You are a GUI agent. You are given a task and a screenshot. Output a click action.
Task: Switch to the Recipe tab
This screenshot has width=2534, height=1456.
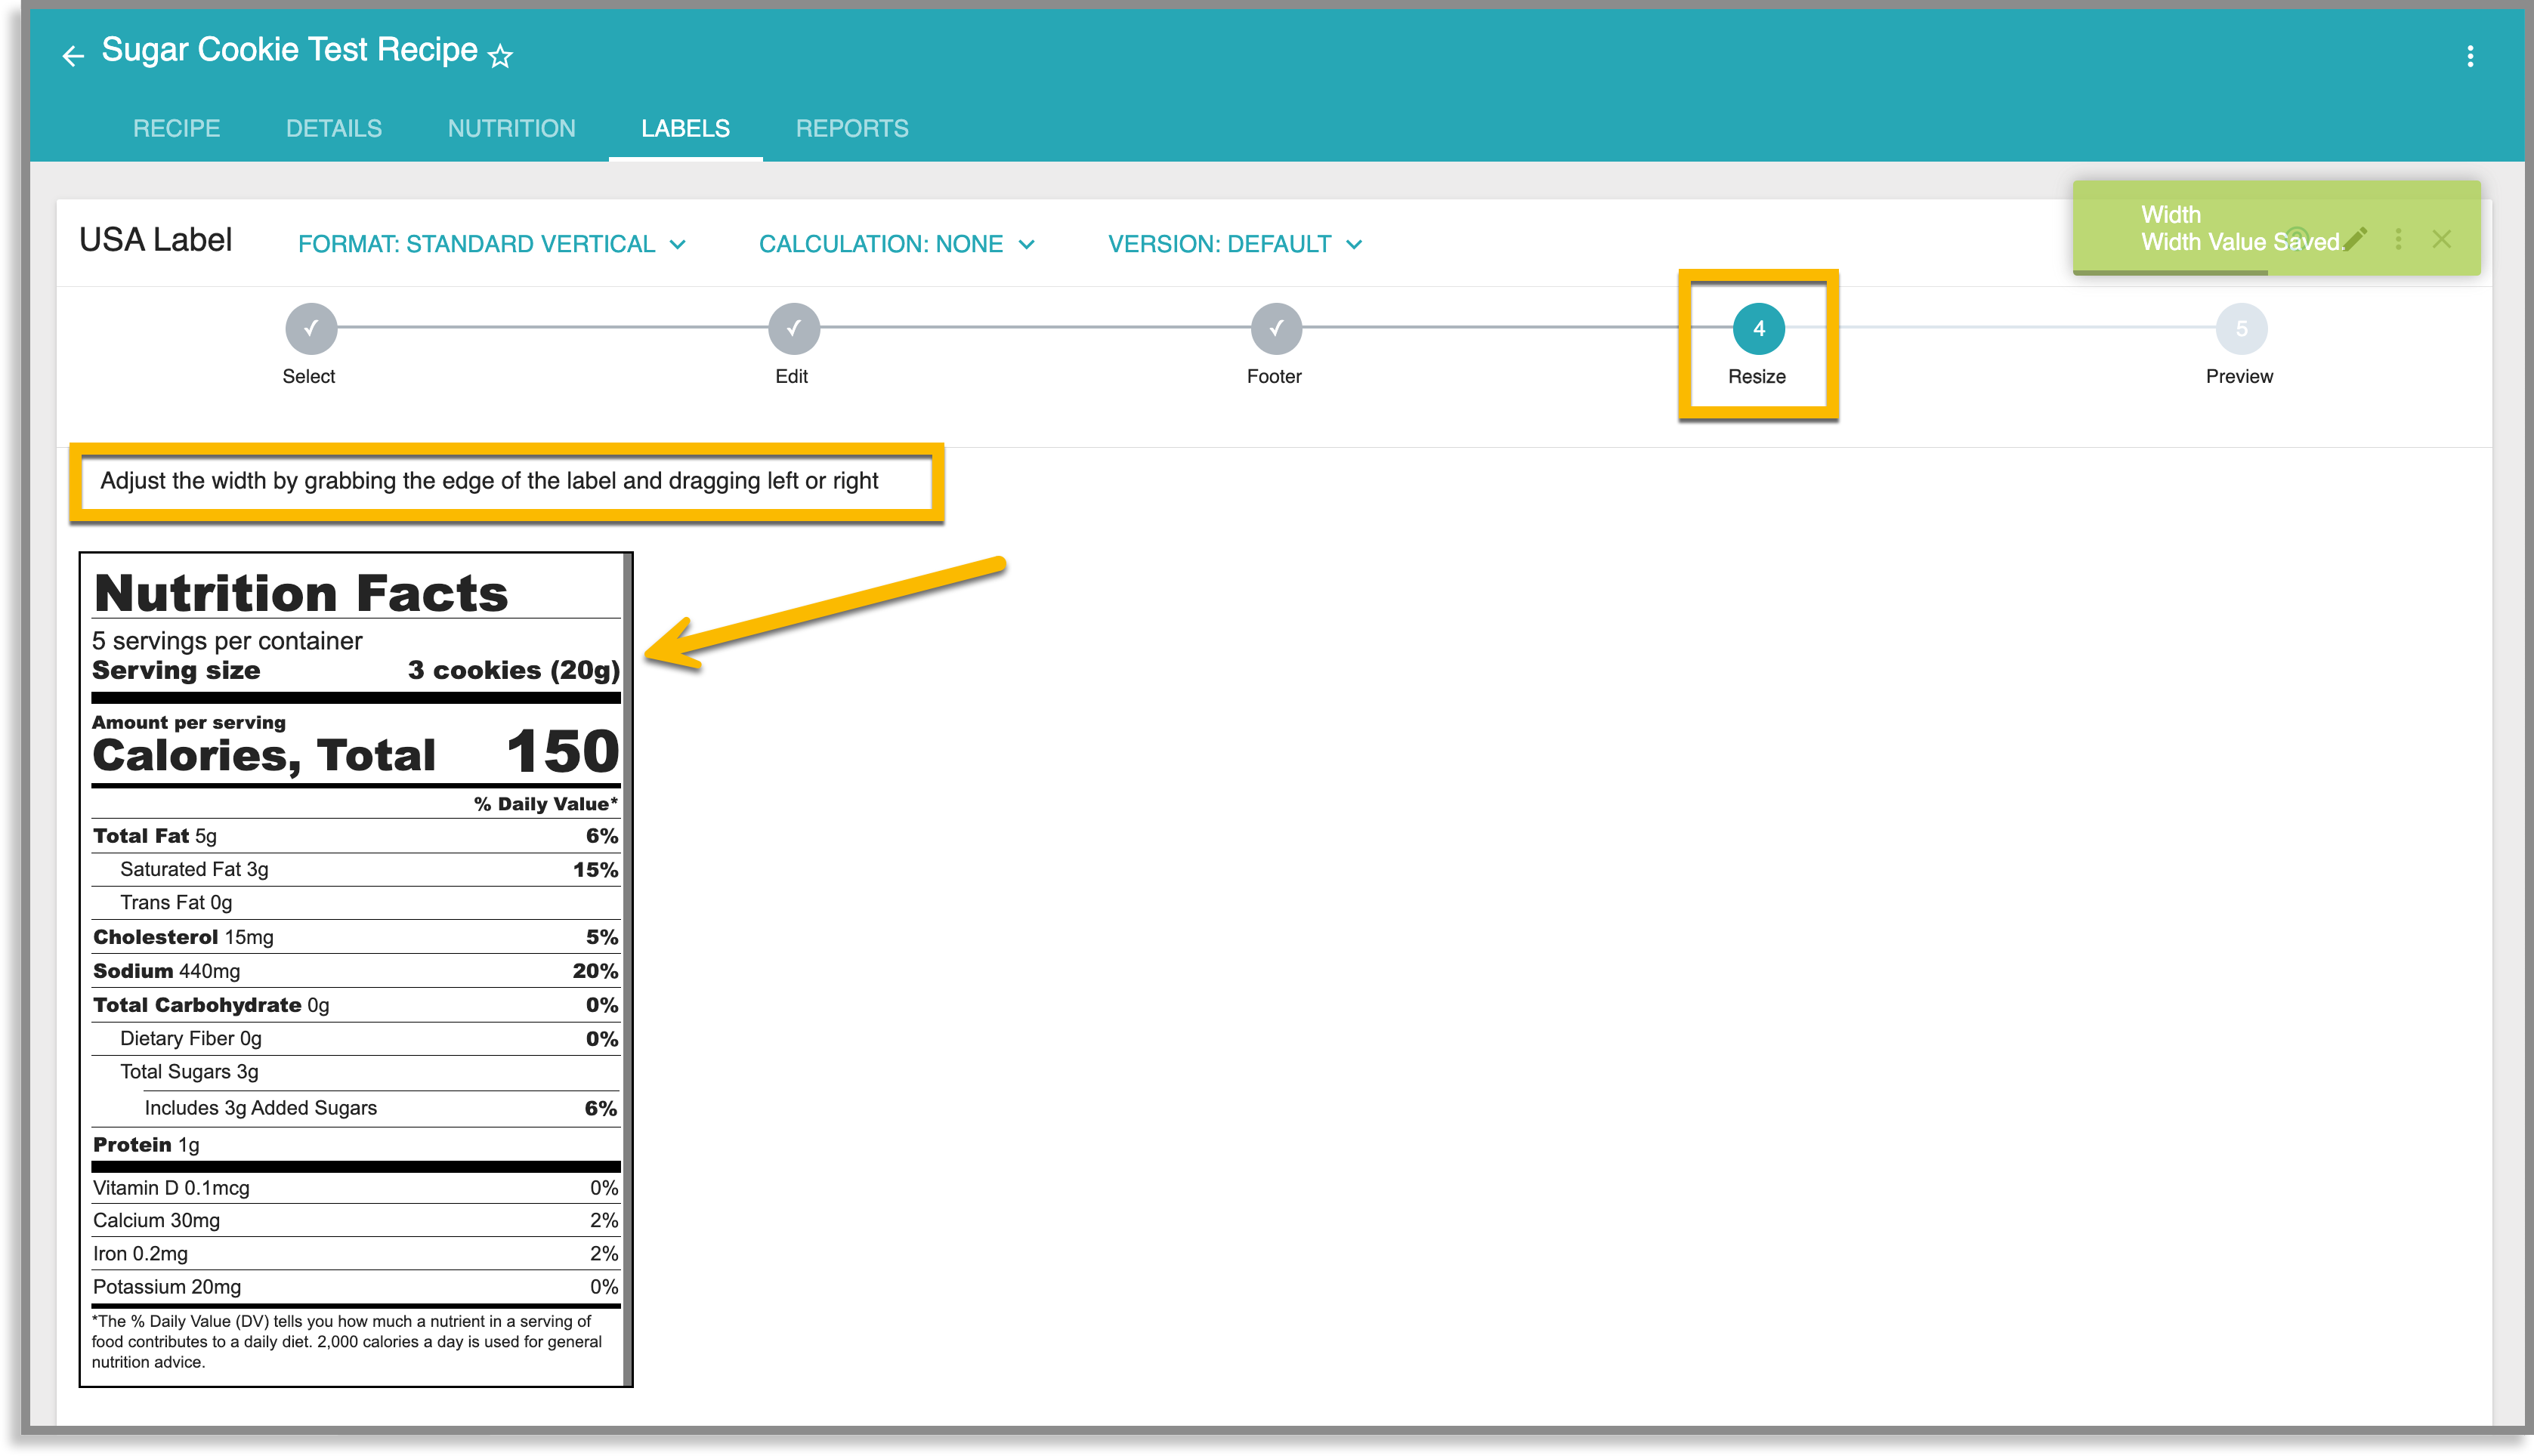coord(176,128)
